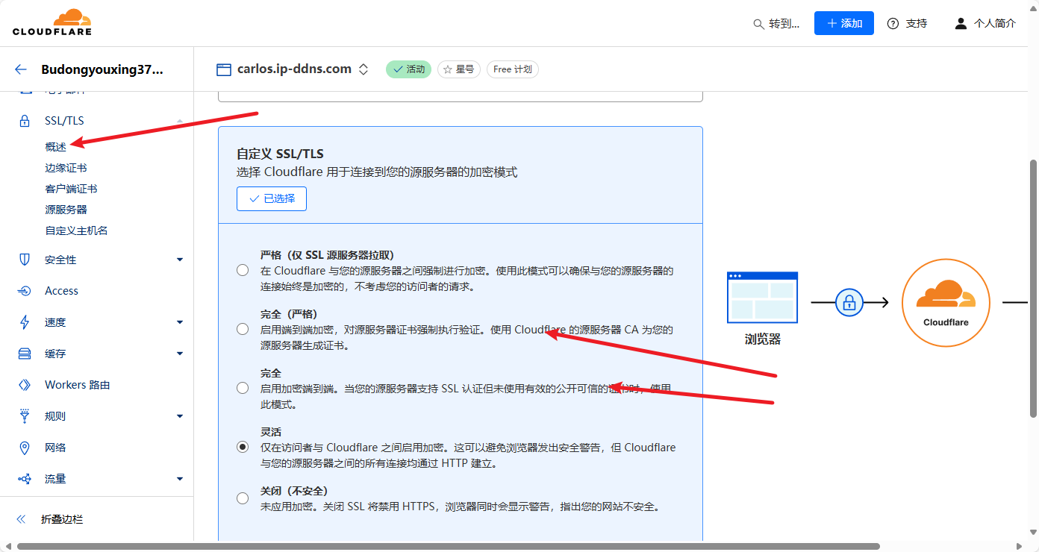Select 灵活 encryption mode radio button

point(243,447)
